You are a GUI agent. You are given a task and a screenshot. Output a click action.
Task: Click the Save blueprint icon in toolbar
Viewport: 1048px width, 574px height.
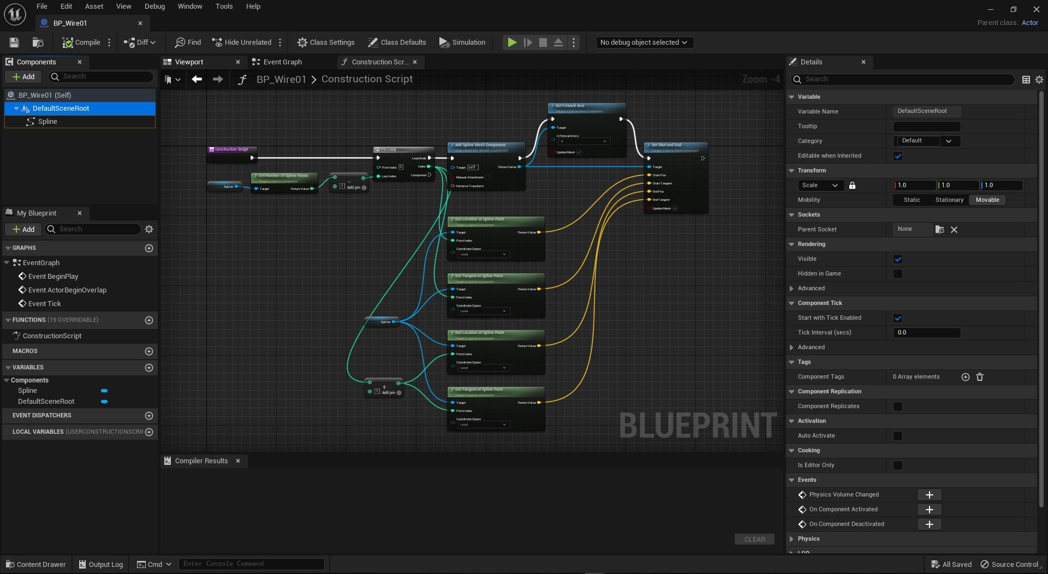coord(14,43)
